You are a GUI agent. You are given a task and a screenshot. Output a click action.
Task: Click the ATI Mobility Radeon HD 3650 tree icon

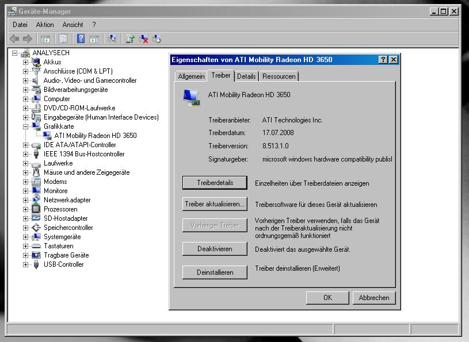(x=47, y=135)
